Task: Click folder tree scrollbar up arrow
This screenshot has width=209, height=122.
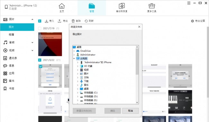Action: pos(137,47)
